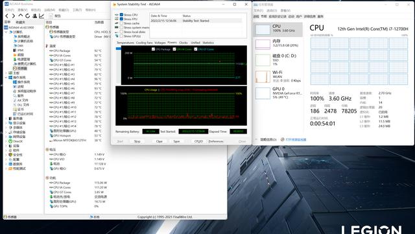The width and height of the screenshot is (415, 234).
Task: Uncheck CPU IA Cores in the graph legend
Action: [x=174, y=49]
